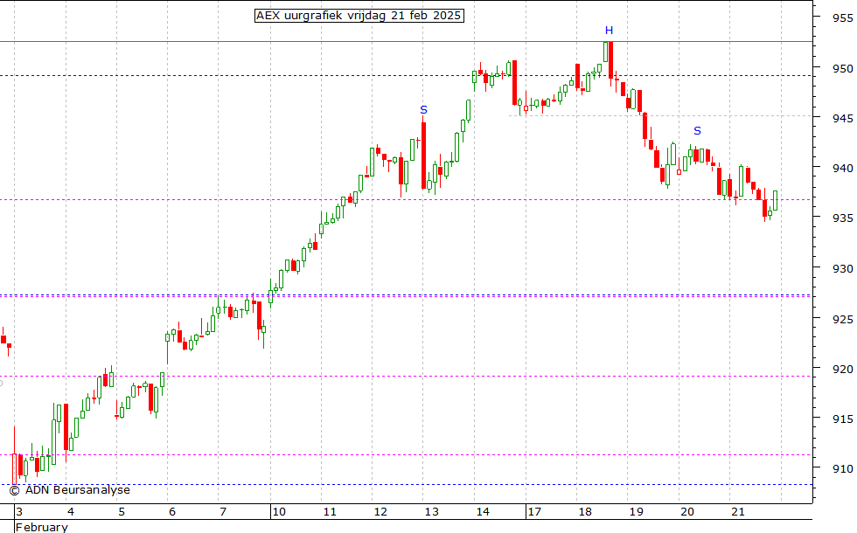This screenshot has width=857, height=533.
Task: Click the '© ADN Beursanalyse' copyright text
Action: point(69,490)
